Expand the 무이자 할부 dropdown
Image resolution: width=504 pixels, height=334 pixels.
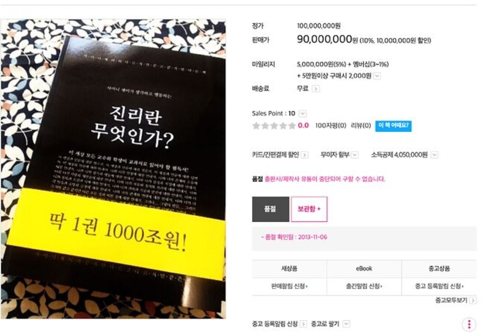(x=355, y=155)
